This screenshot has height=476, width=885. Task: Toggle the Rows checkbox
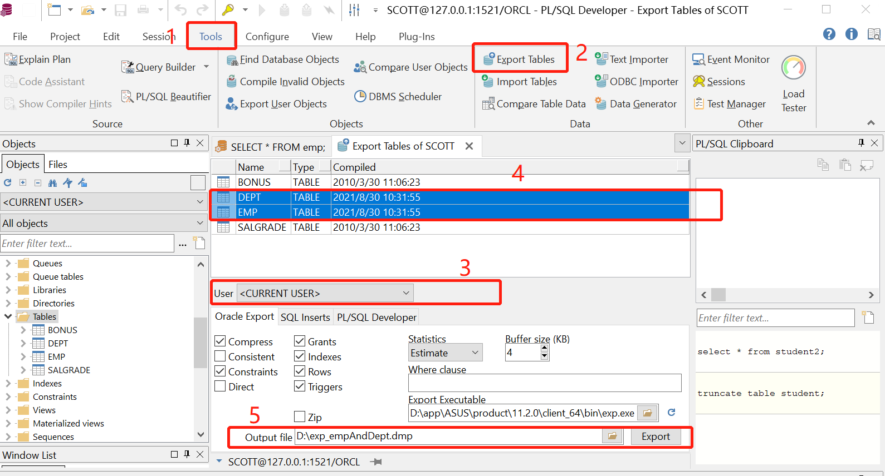click(x=300, y=371)
